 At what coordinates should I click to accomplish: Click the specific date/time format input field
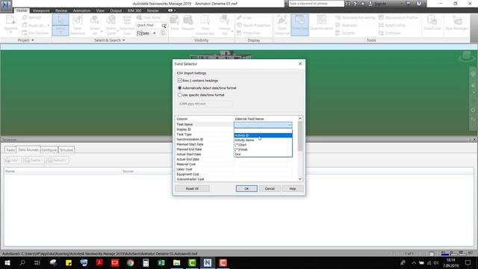[x=205, y=104]
